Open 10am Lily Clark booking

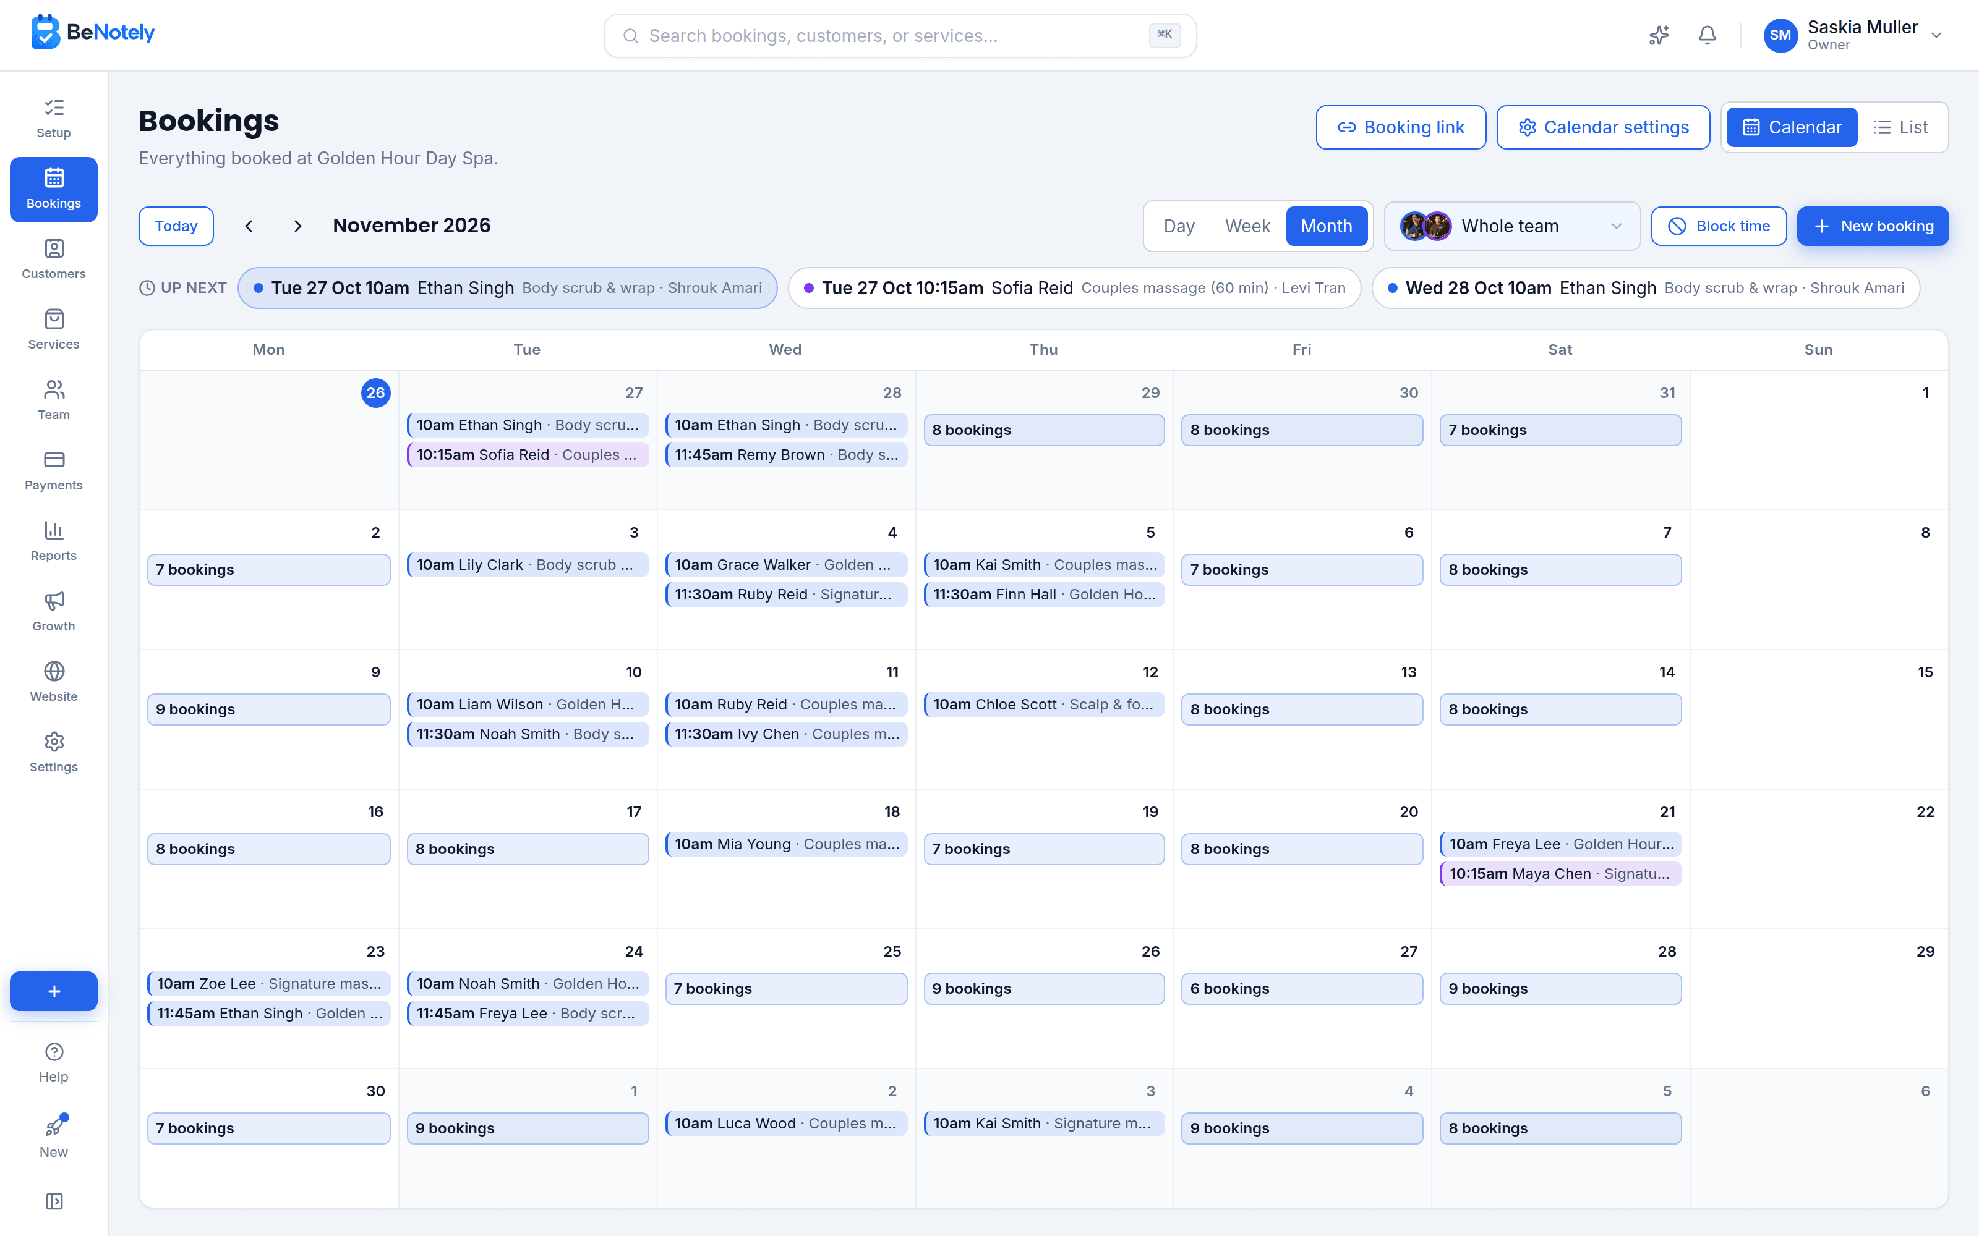[527, 565]
